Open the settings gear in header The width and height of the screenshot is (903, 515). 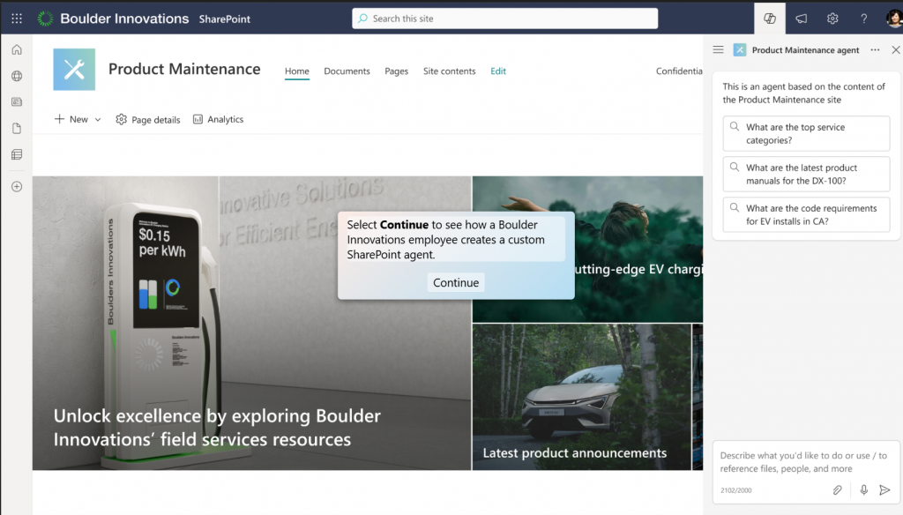[832, 19]
